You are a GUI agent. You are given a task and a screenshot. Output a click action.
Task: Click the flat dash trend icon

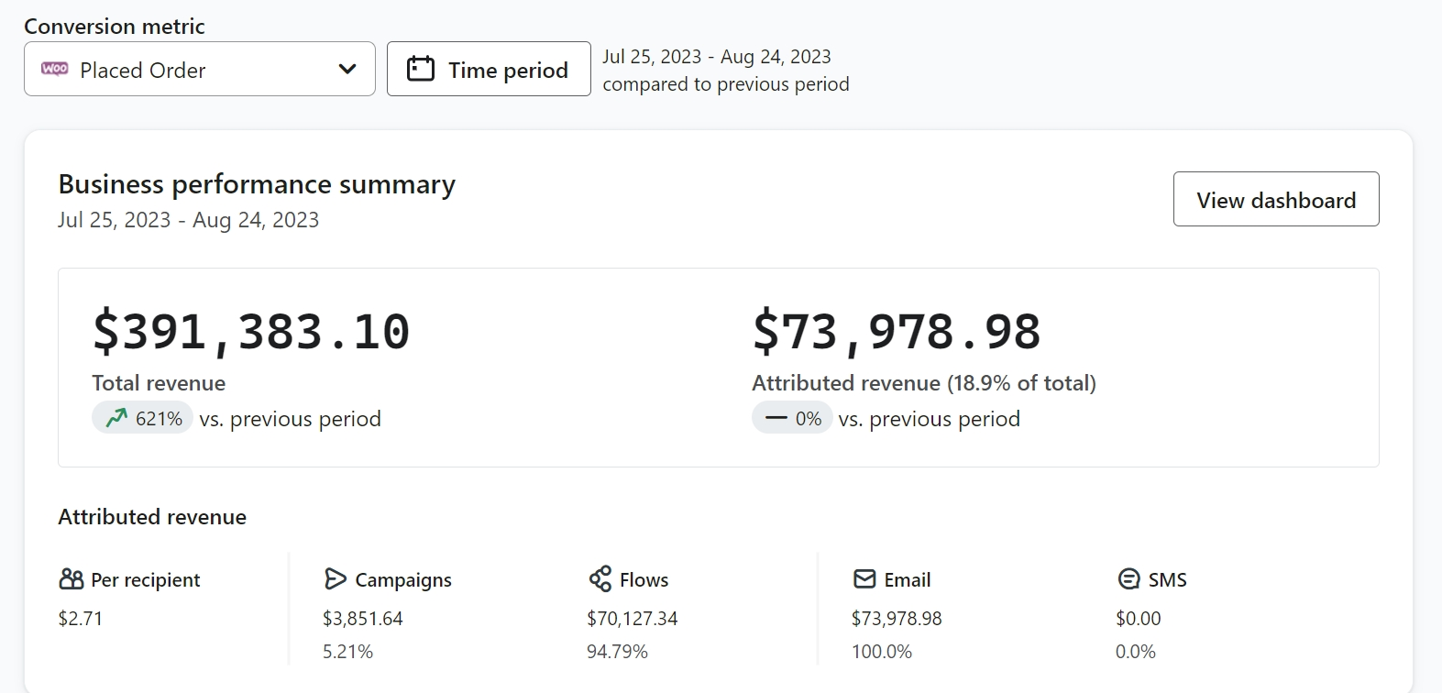point(776,418)
